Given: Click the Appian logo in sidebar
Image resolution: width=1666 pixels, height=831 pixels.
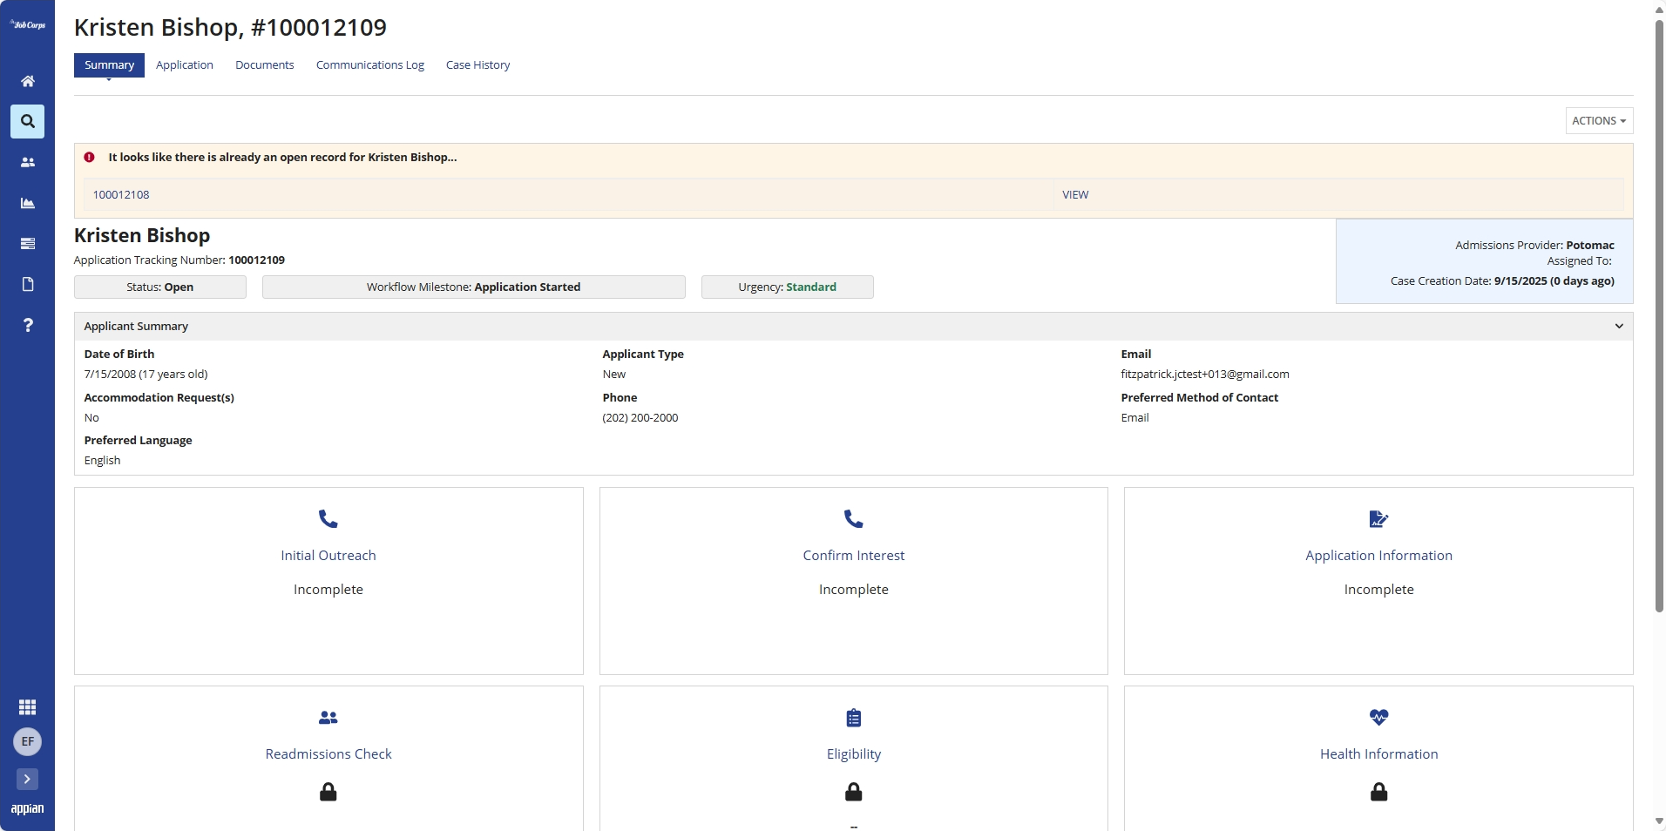Looking at the screenshot, I should [28, 808].
